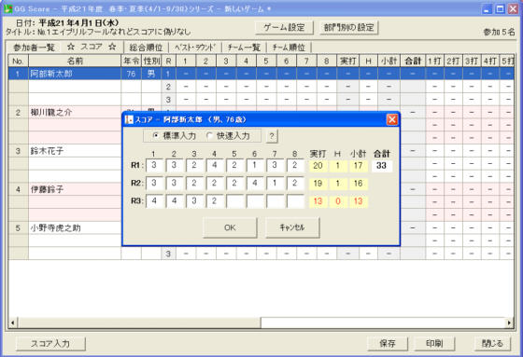Image resolution: width=523 pixels, height=357 pixels.
Task: Click the 印刷 button
Action: click(x=434, y=344)
